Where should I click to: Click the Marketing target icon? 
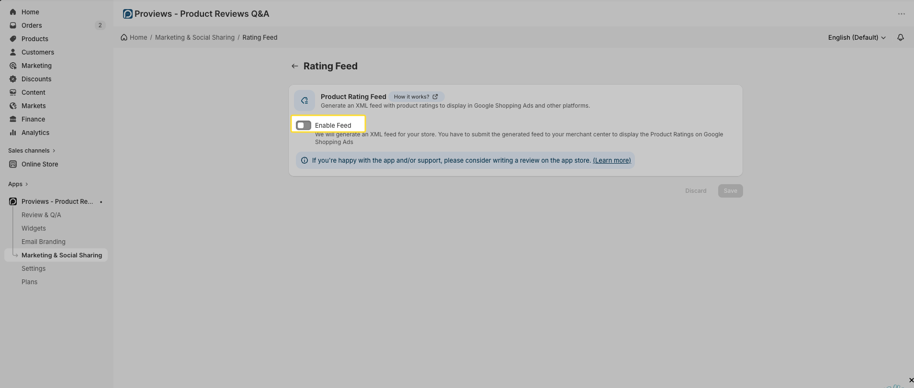pyautogui.click(x=13, y=66)
